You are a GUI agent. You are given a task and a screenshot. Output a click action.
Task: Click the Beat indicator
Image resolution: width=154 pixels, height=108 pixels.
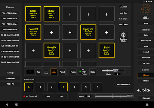tap(46, 72)
